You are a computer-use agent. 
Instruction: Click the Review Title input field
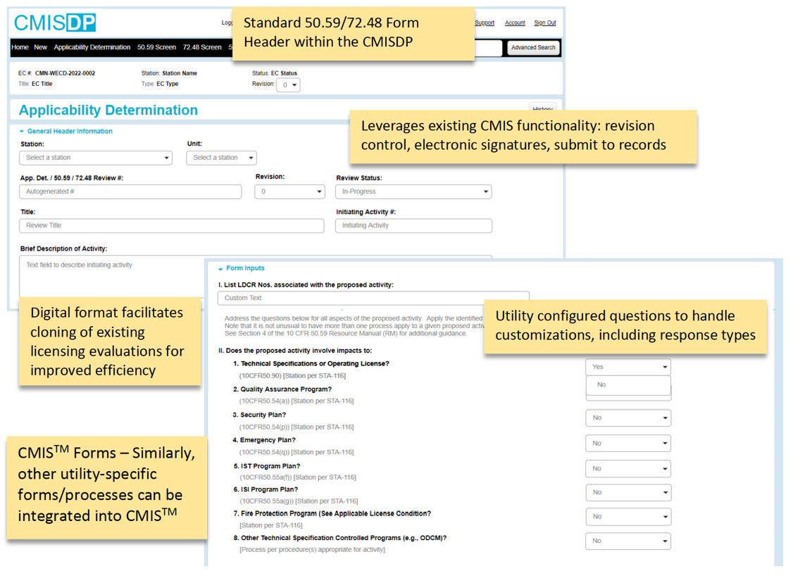click(x=171, y=225)
